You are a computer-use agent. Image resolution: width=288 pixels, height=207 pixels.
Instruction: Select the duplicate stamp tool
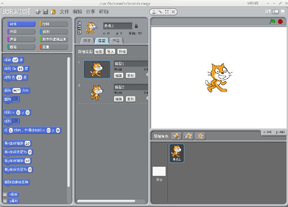154,12
